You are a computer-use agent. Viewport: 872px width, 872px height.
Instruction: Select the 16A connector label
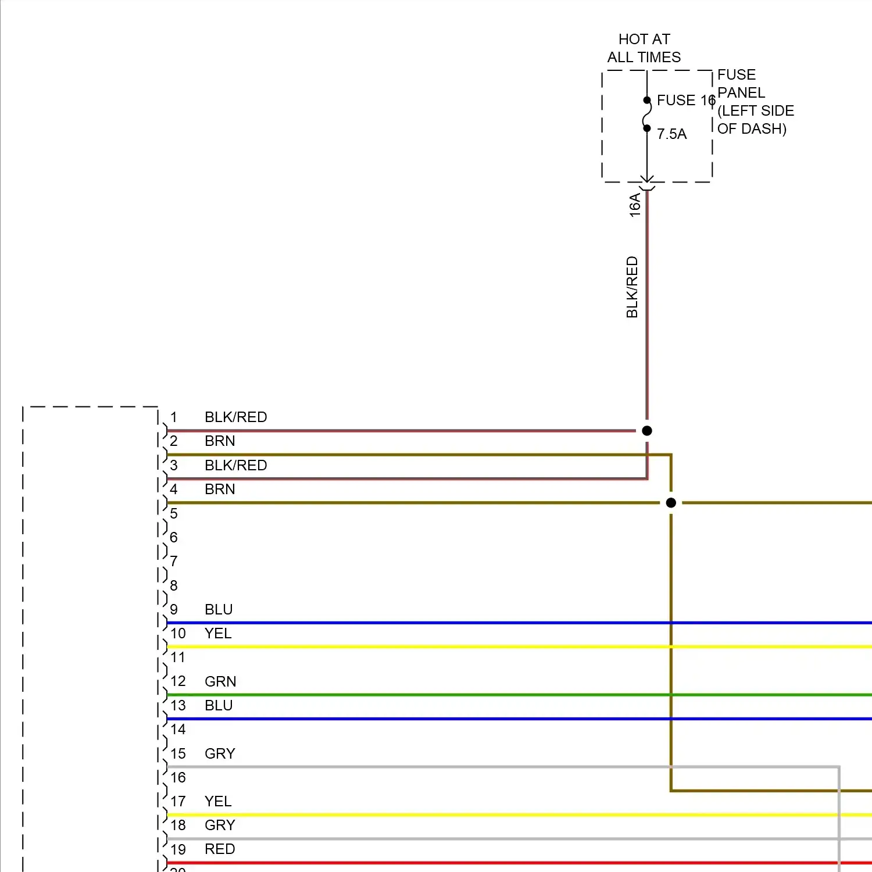[x=635, y=205]
